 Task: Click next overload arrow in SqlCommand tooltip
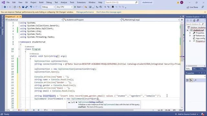coord(76,102)
